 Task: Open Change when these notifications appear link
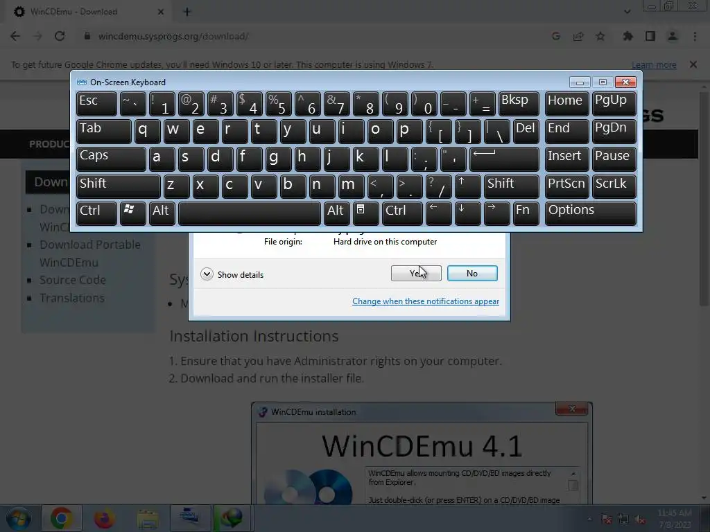click(426, 301)
